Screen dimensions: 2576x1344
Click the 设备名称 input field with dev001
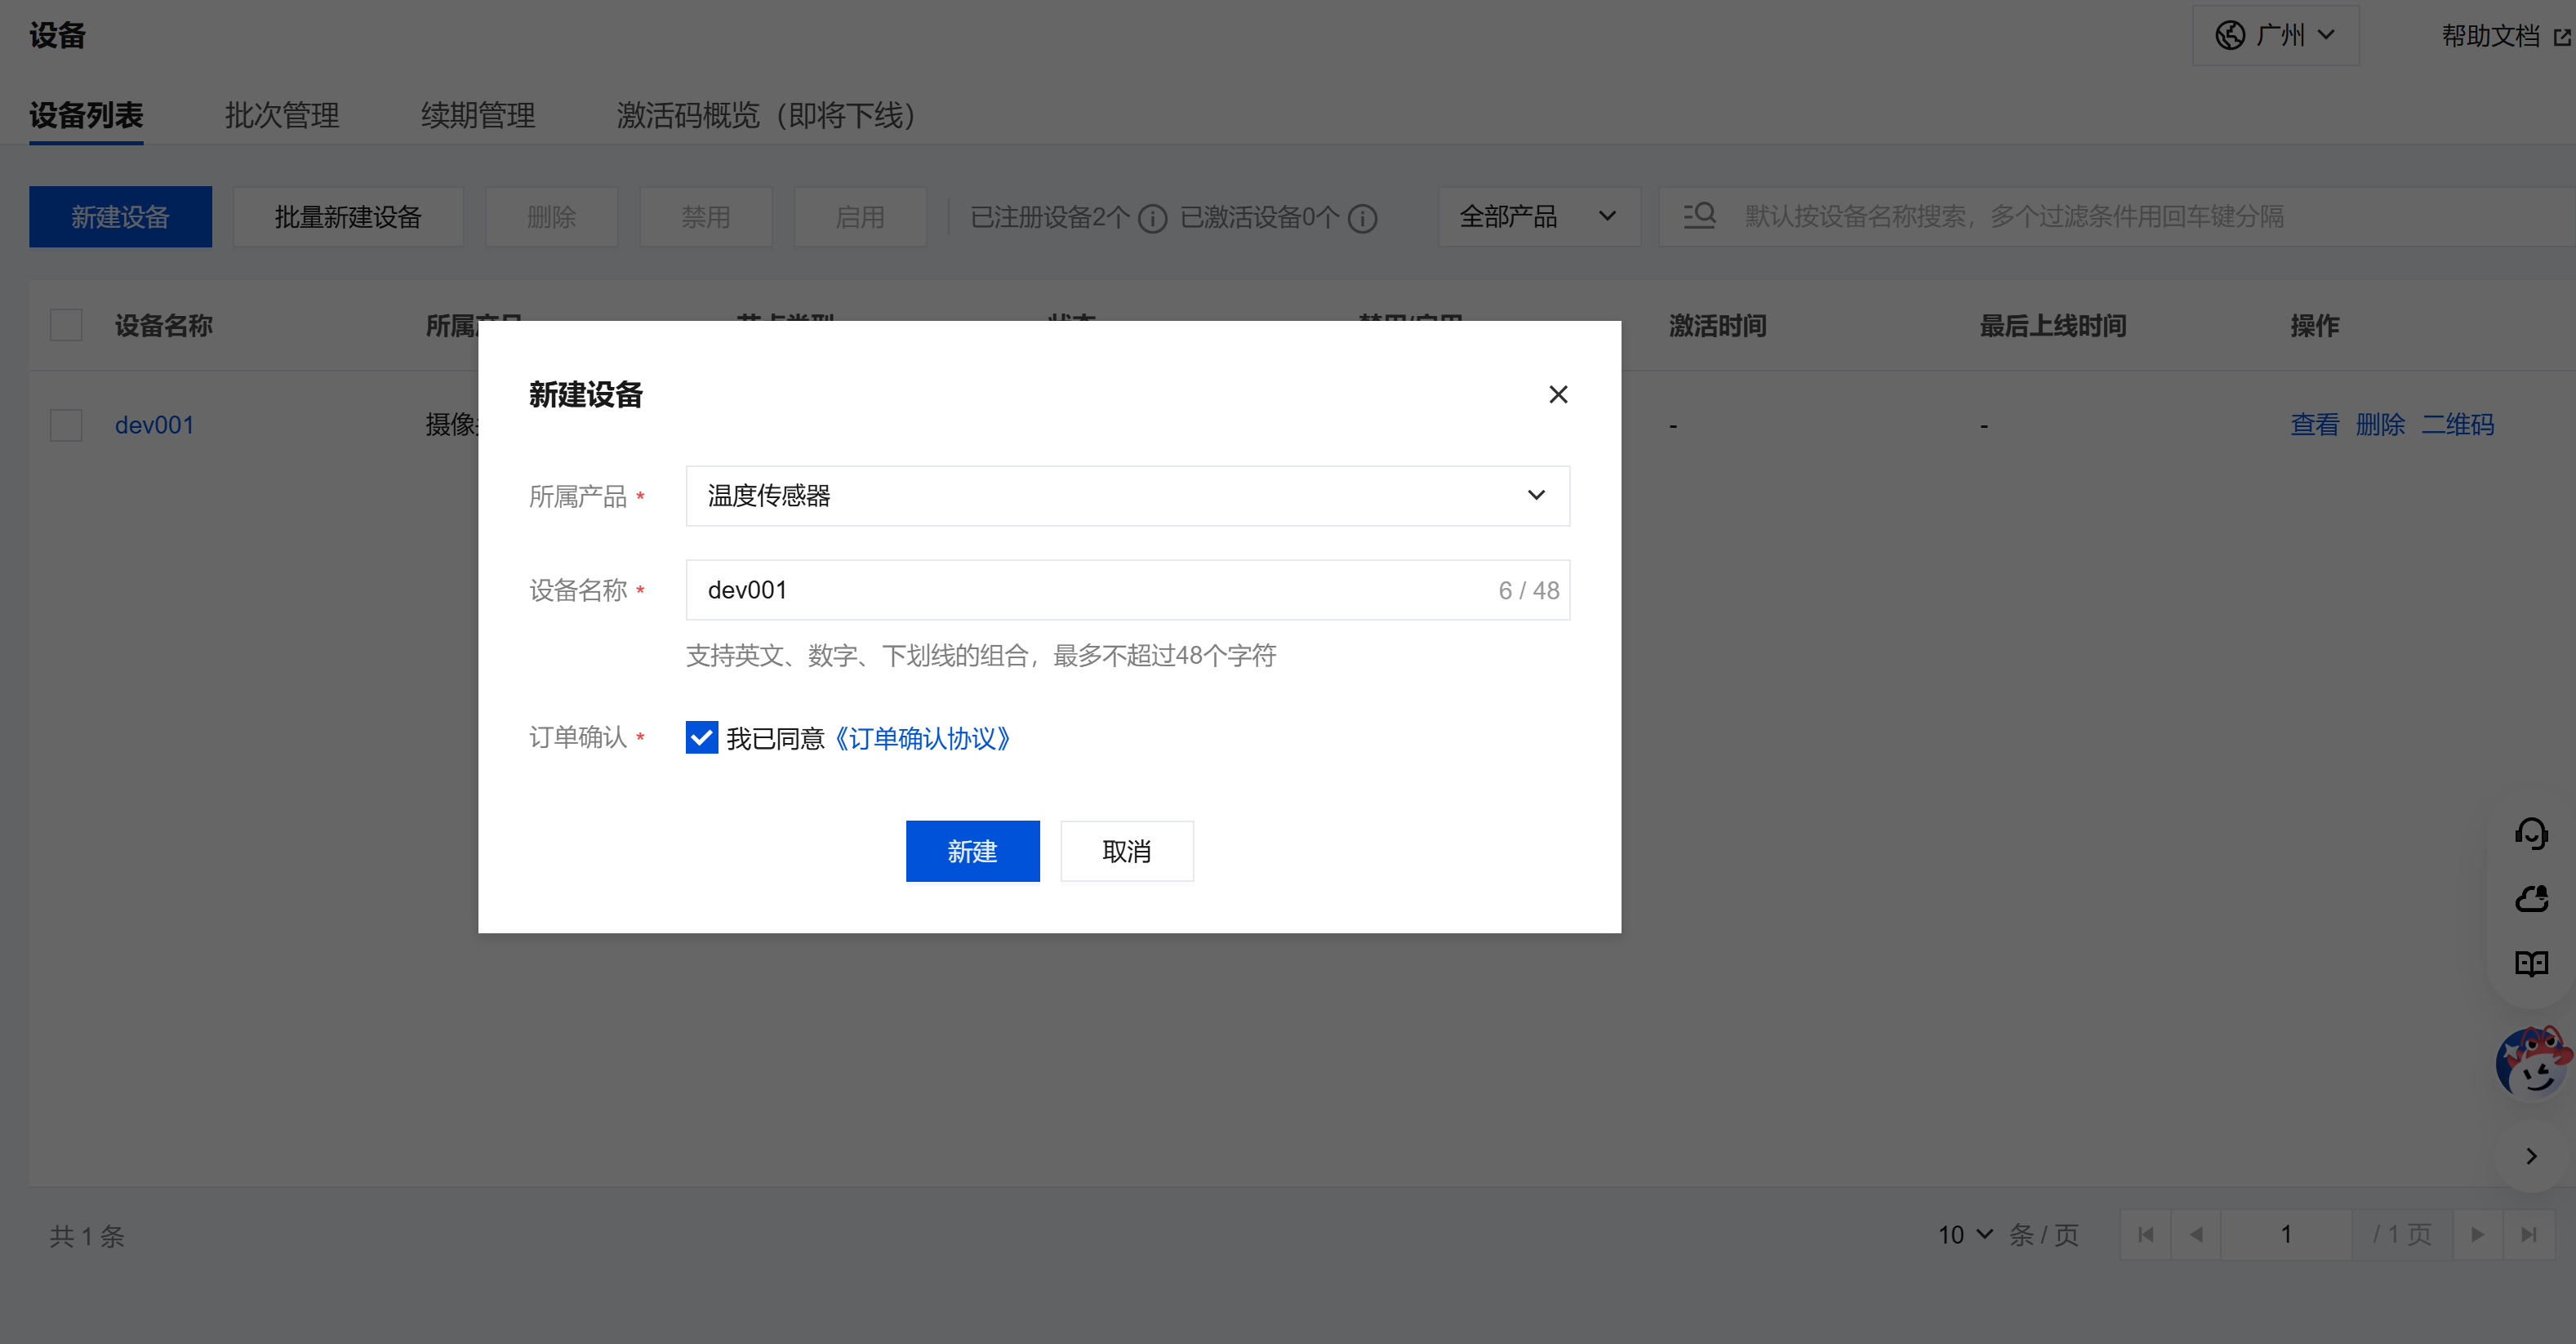[x=1090, y=590]
